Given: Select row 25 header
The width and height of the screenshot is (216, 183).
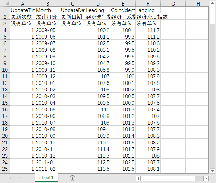Looking at the screenshot, I should click(5, 169).
